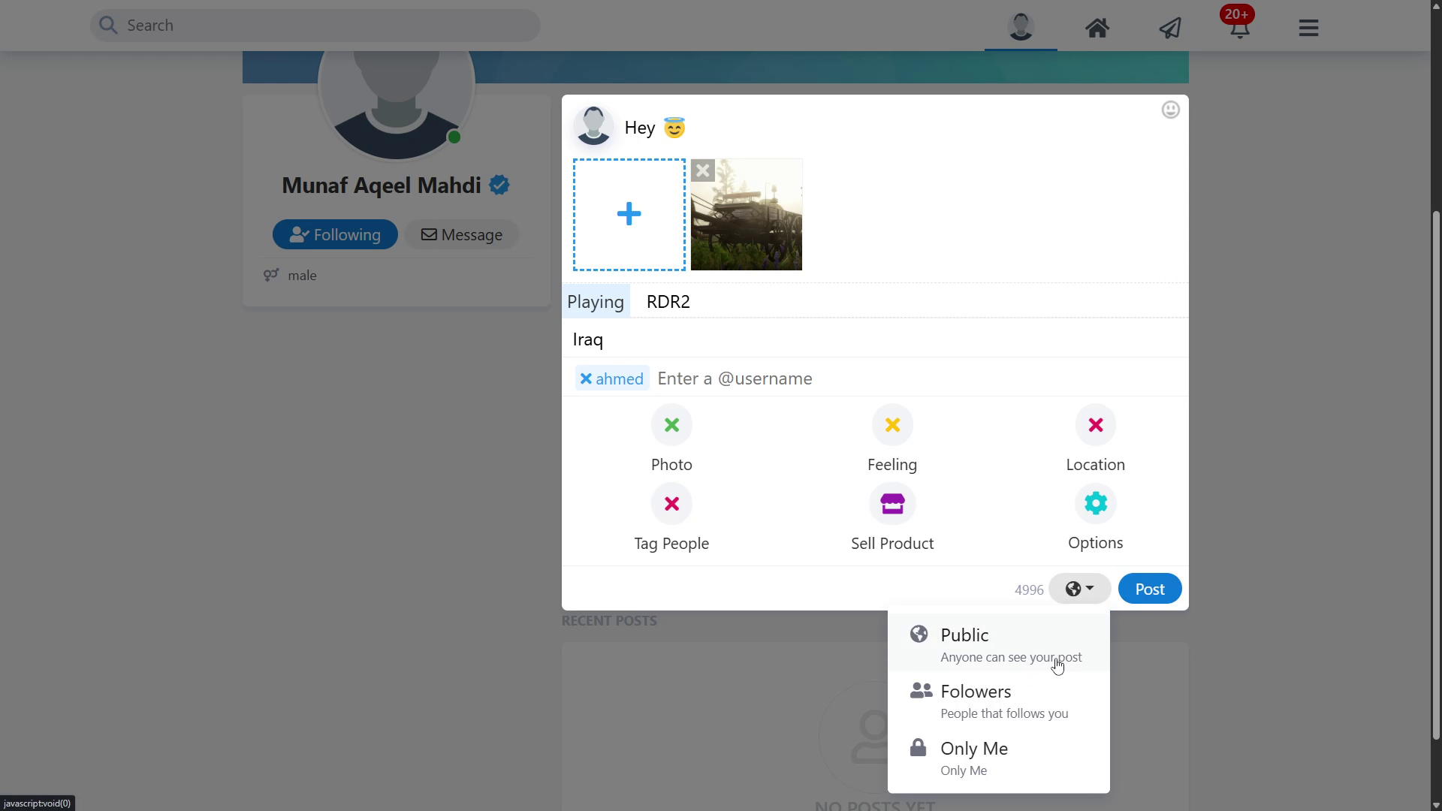Open the messages paper plane icon
This screenshot has width=1442, height=811.
(1169, 28)
